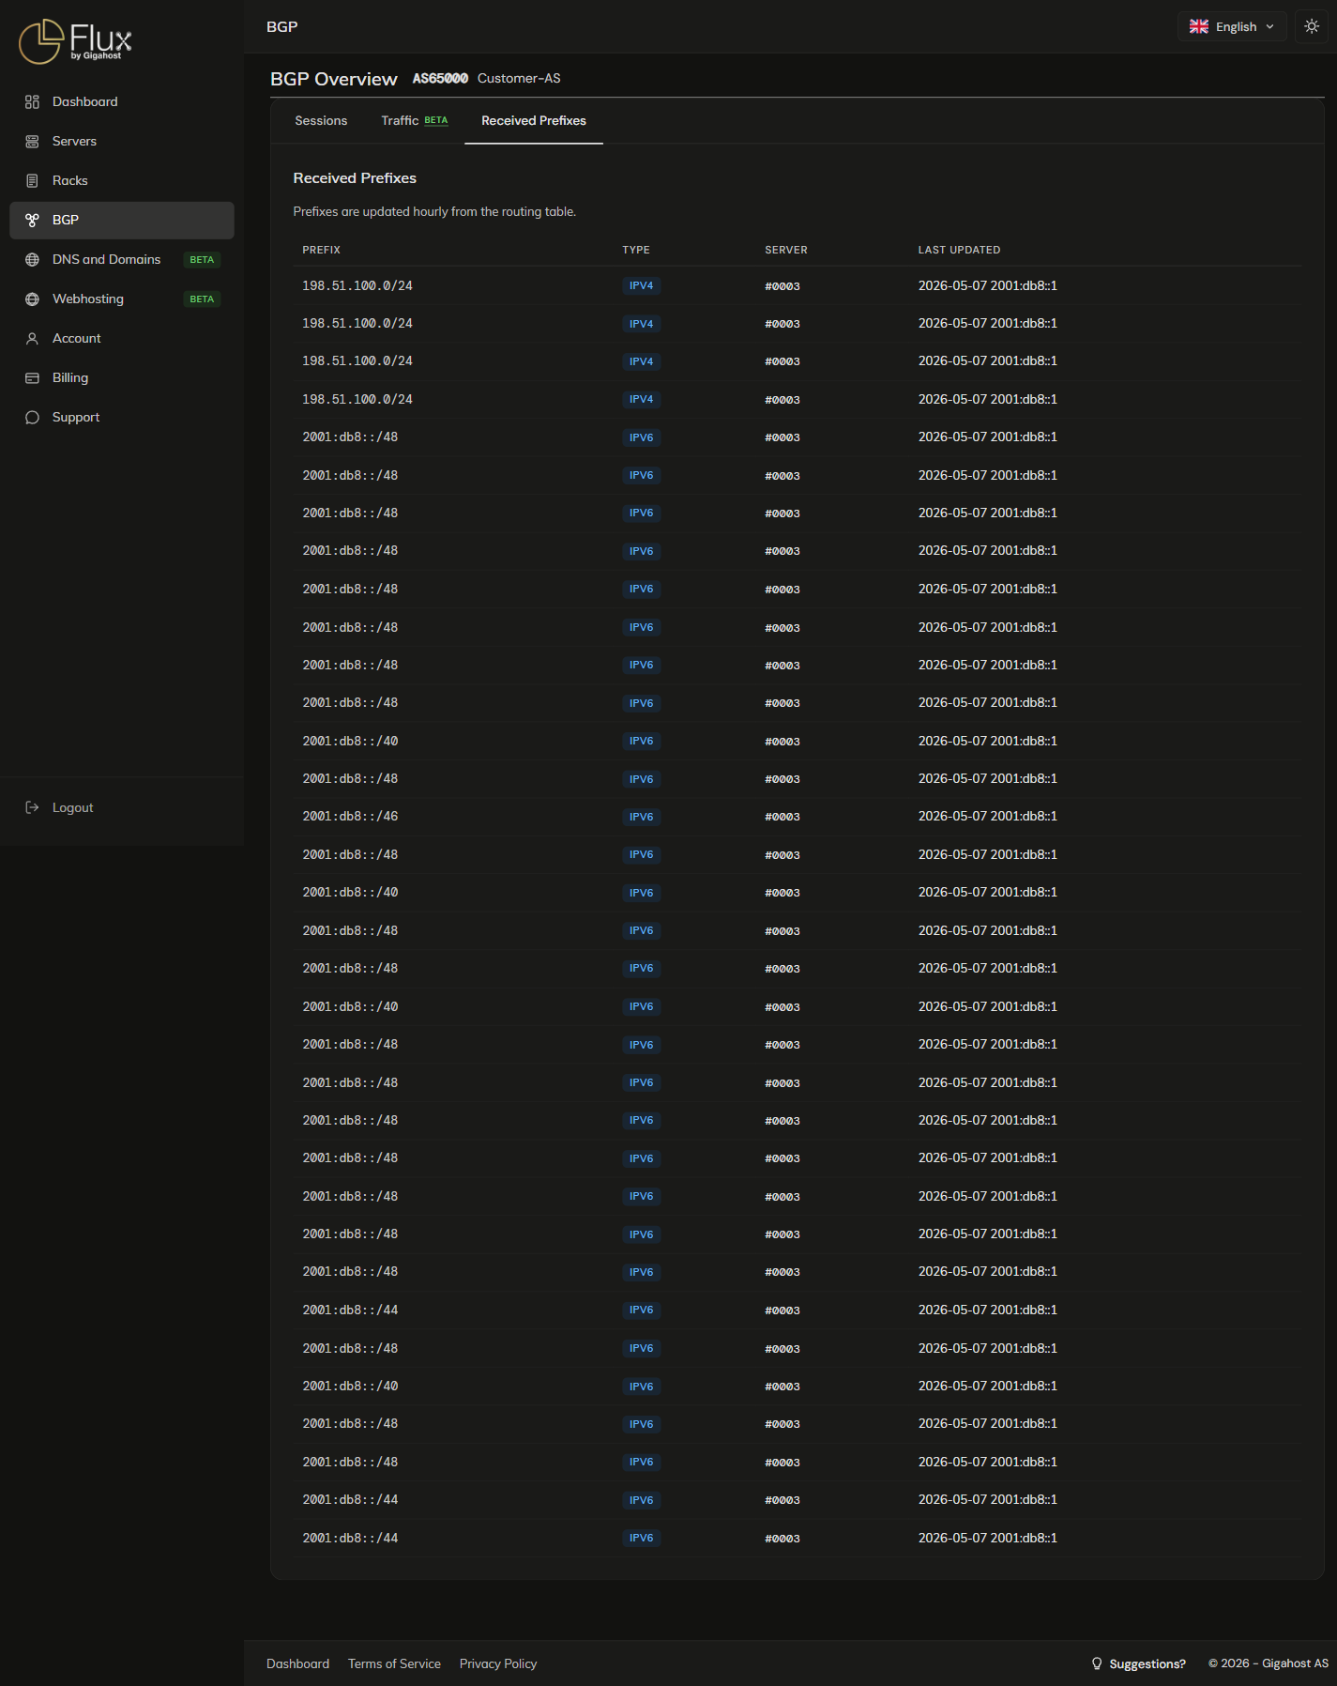This screenshot has width=1337, height=1686.
Task: Click the PREFIX column header
Action: [322, 250]
